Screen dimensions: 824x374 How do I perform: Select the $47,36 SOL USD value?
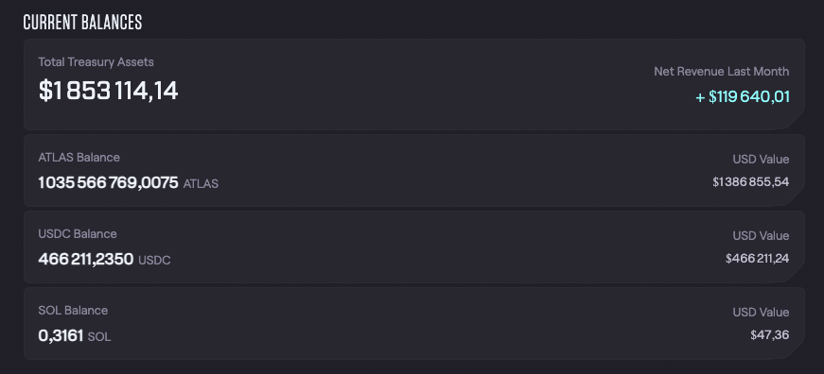(770, 335)
